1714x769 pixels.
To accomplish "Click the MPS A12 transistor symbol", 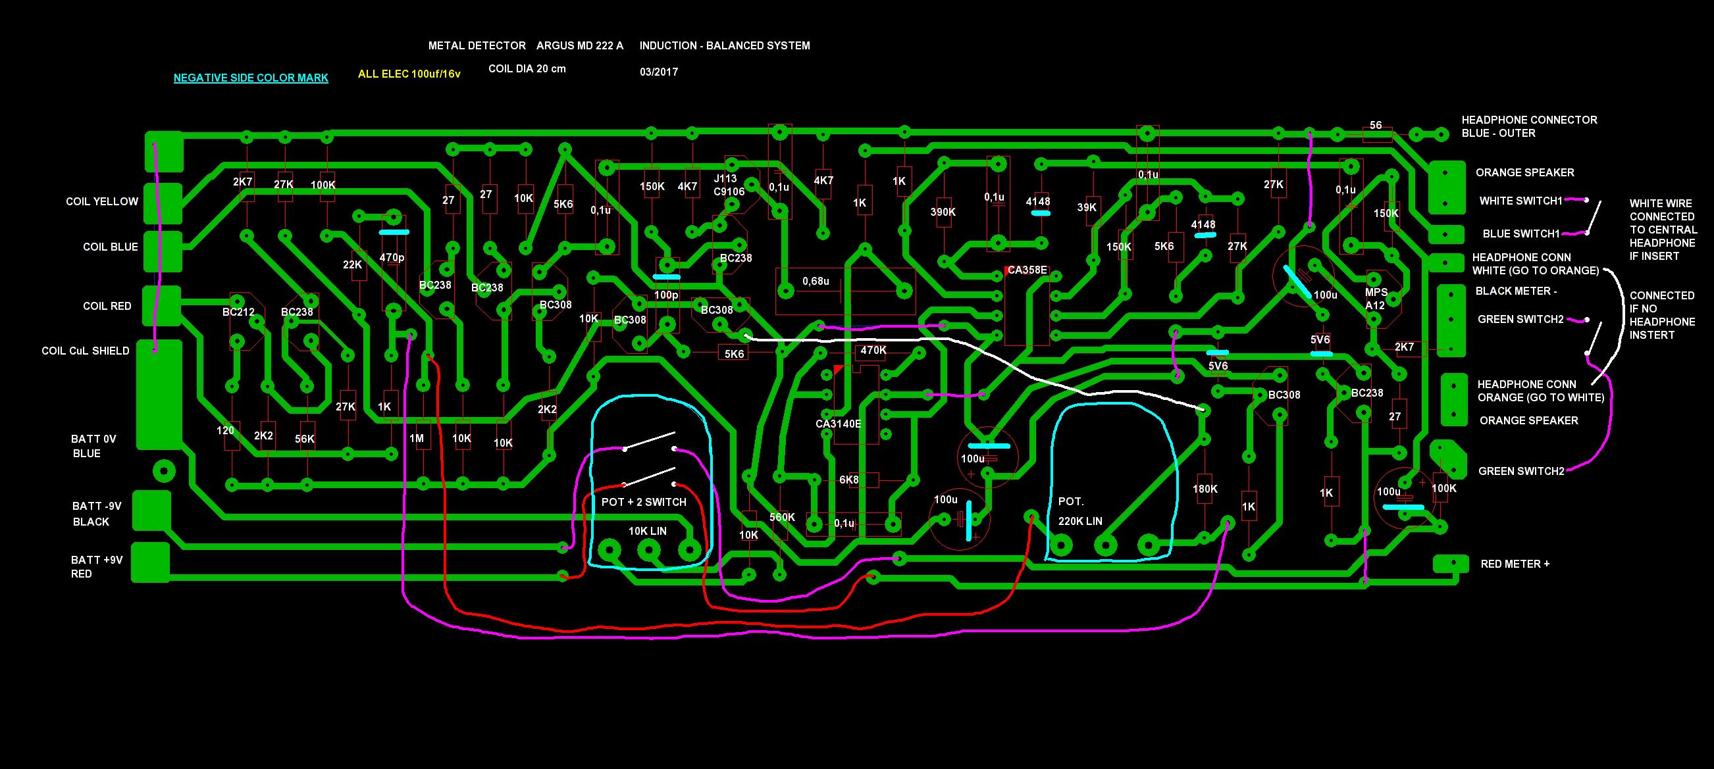I will point(1383,299).
